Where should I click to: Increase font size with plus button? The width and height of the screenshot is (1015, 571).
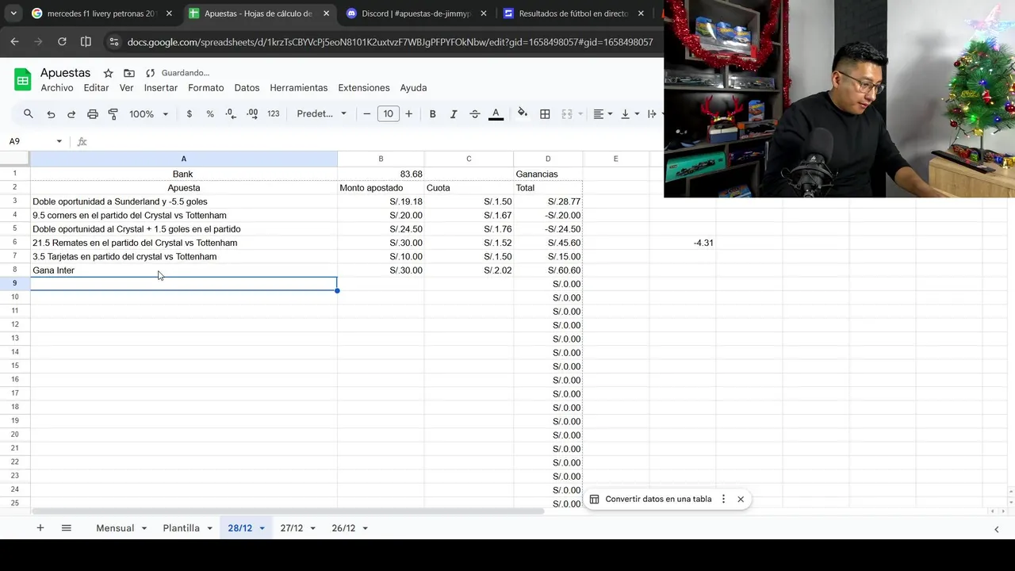[408, 114]
